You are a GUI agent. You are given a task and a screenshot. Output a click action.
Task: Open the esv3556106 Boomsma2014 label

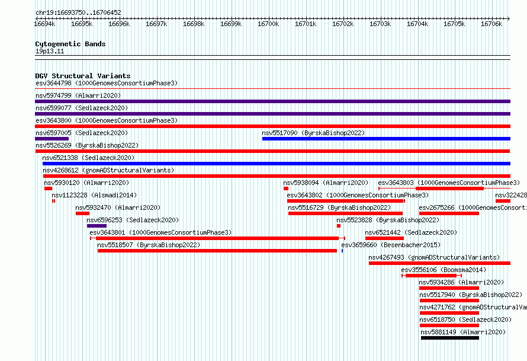pyautogui.click(x=444, y=270)
